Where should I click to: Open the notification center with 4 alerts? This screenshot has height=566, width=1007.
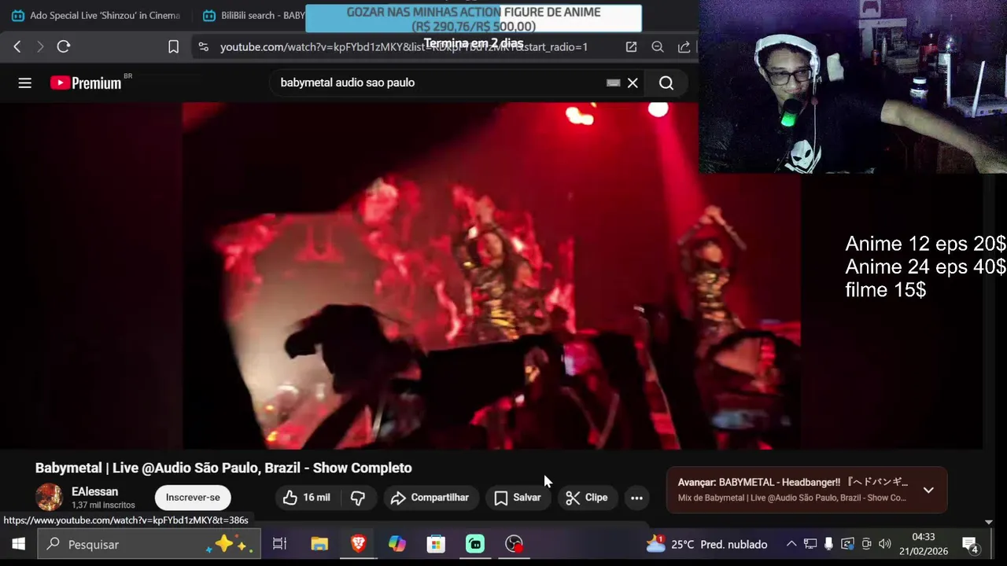pos(970,544)
